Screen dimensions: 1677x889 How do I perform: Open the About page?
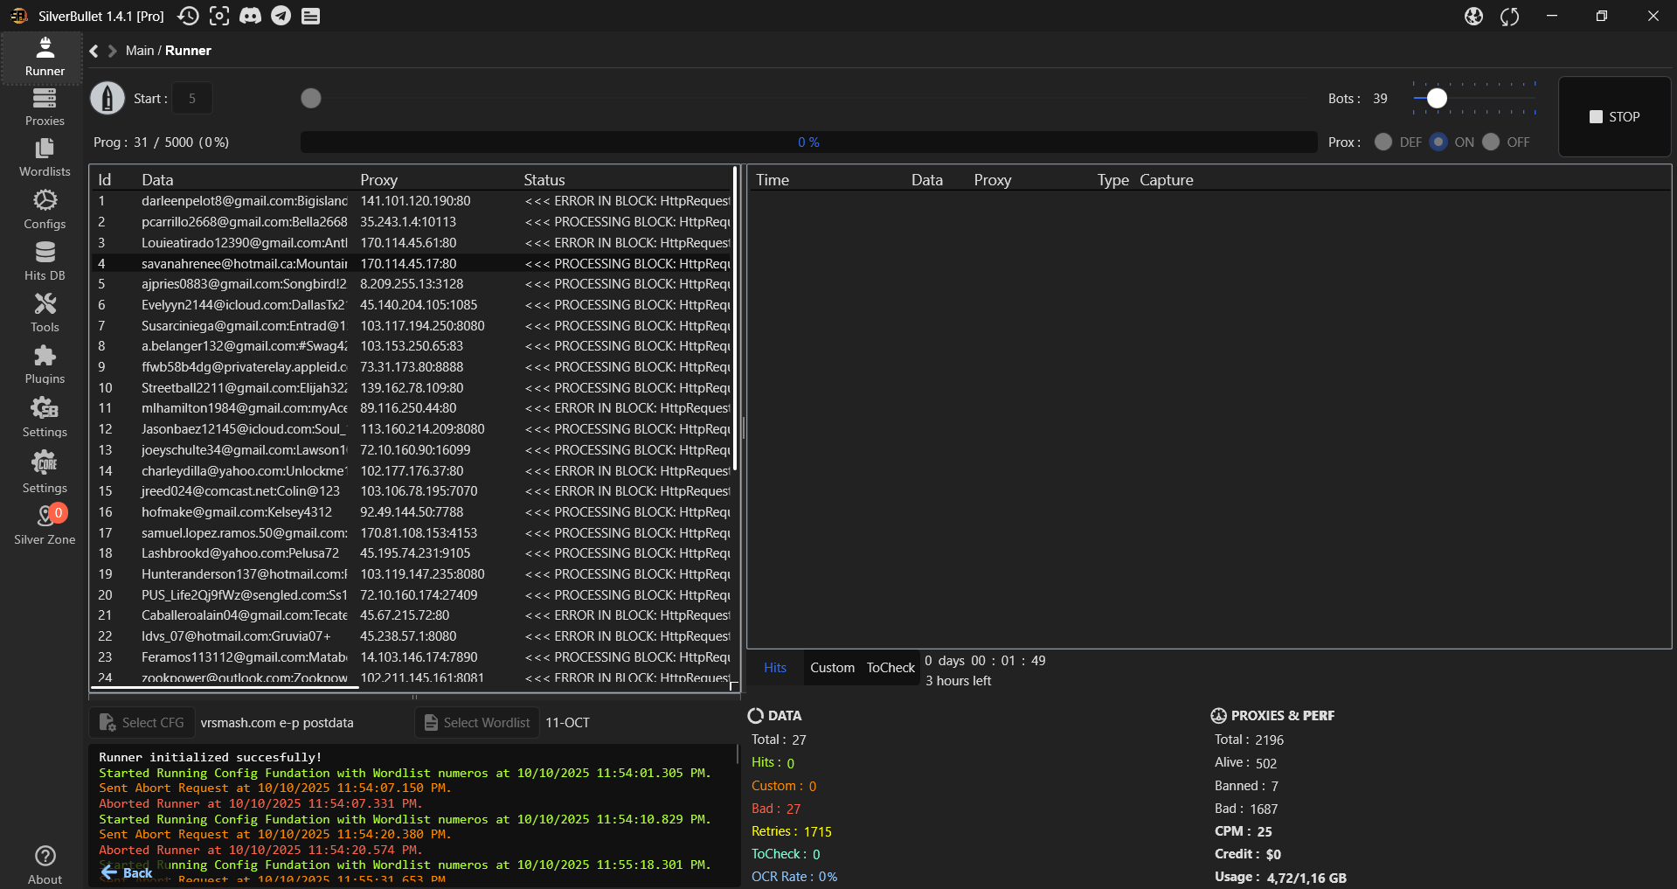pyautogui.click(x=45, y=865)
